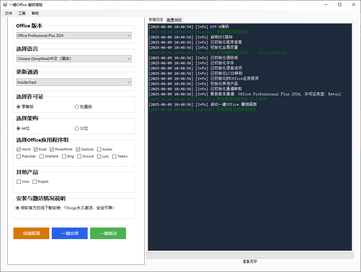Select the 批量版 license option
Viewport: 361px width, 272px height.
pyautogui.click(x=77, y=107)
